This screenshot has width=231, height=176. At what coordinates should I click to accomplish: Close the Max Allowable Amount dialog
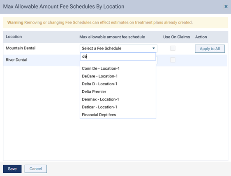[x=226, y=7]
